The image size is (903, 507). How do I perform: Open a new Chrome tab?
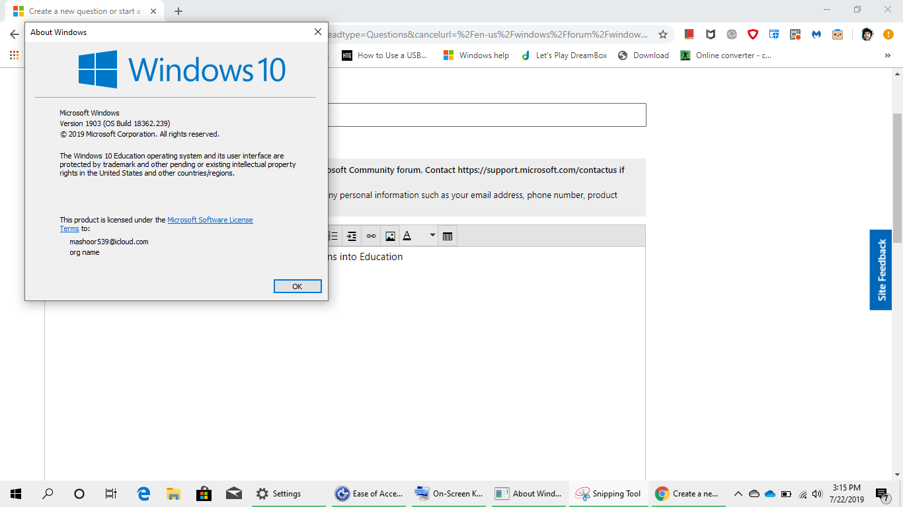pyautogui.click(x=178, y=11)
